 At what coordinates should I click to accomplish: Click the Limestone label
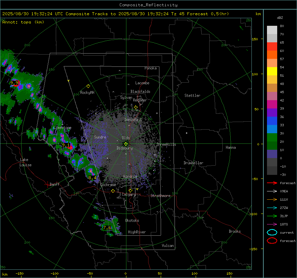(62, 128)
